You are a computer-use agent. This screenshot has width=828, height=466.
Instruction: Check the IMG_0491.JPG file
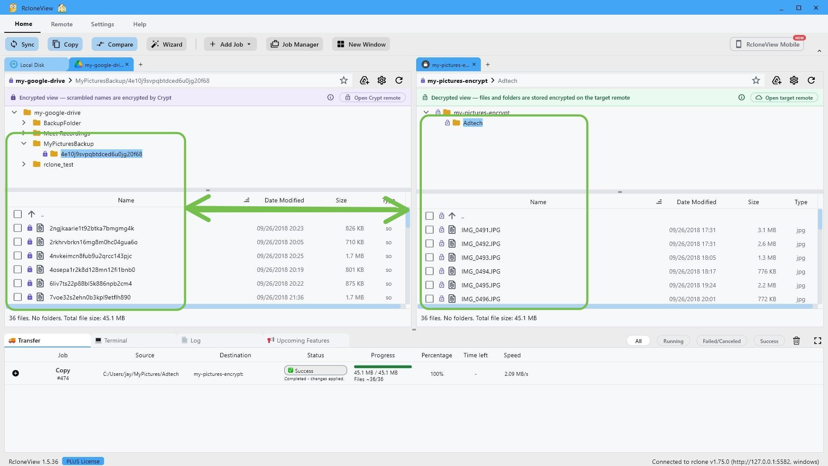coord(430,230)
